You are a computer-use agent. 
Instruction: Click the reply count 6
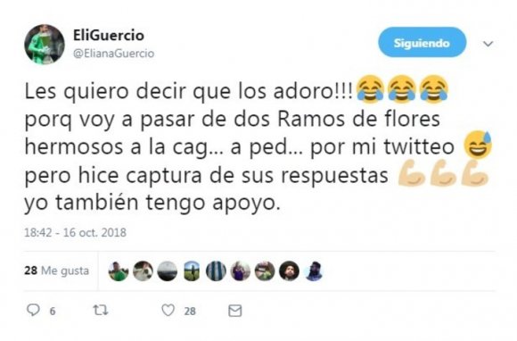53,311
